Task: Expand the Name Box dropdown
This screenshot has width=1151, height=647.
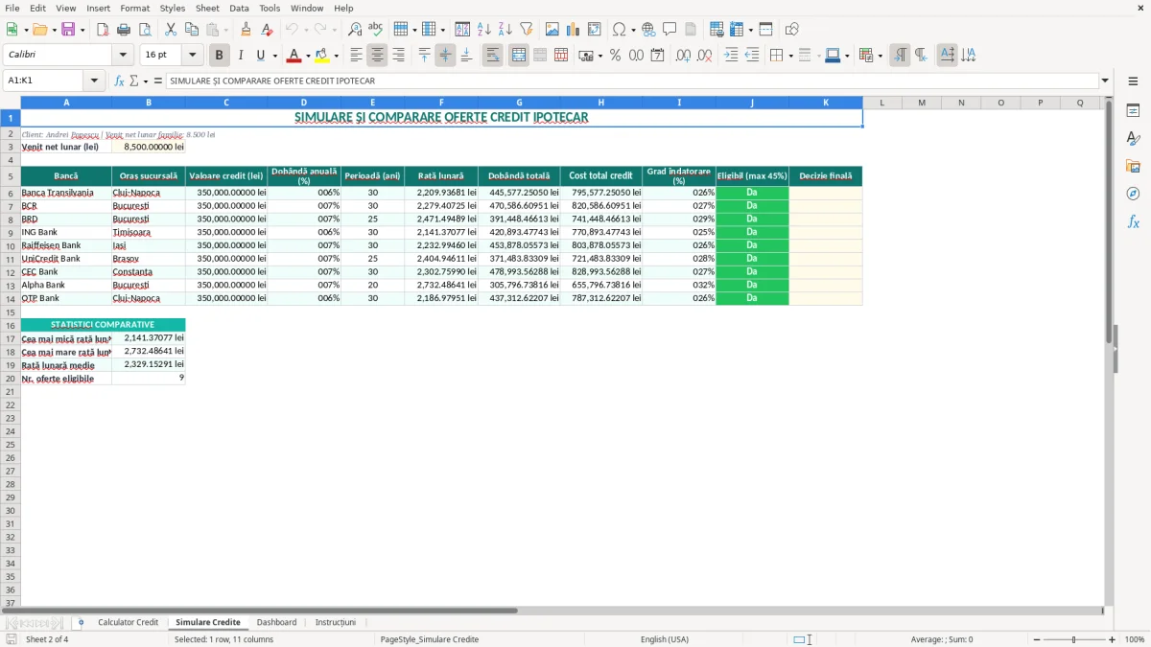Action: (x=94, y=81)
